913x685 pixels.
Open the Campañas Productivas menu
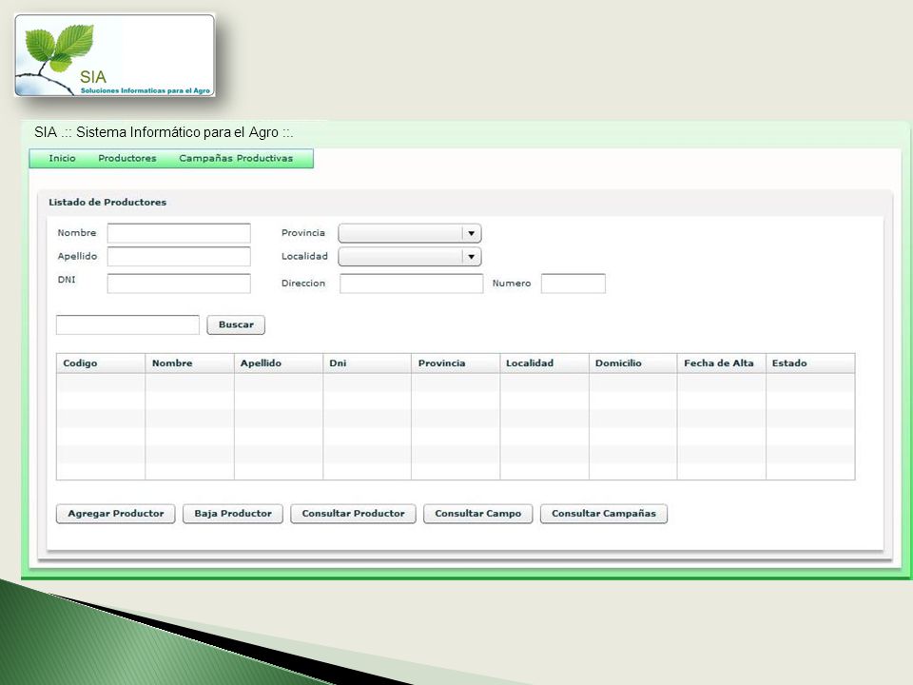236,159
